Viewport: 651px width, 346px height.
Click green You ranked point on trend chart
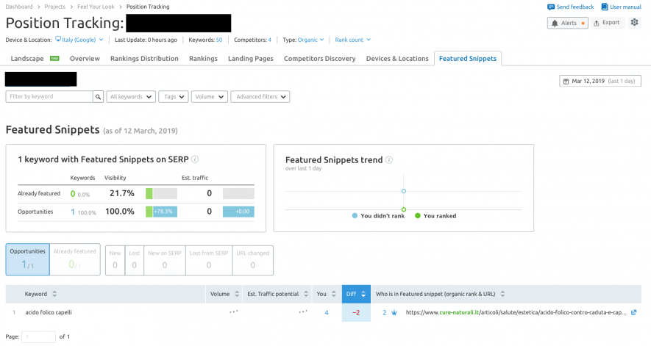point(404,209)
